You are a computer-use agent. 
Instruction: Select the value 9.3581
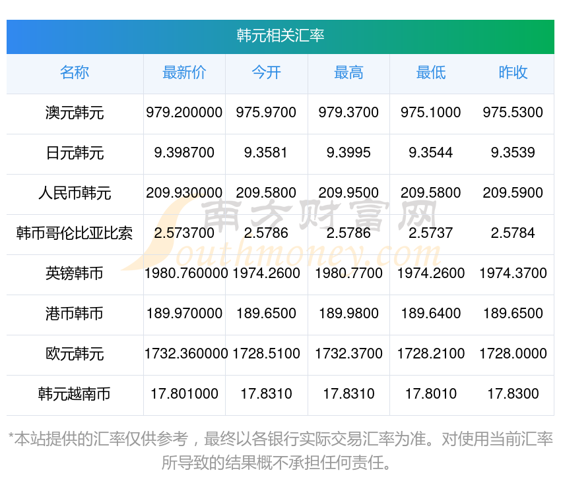(265, 153)
